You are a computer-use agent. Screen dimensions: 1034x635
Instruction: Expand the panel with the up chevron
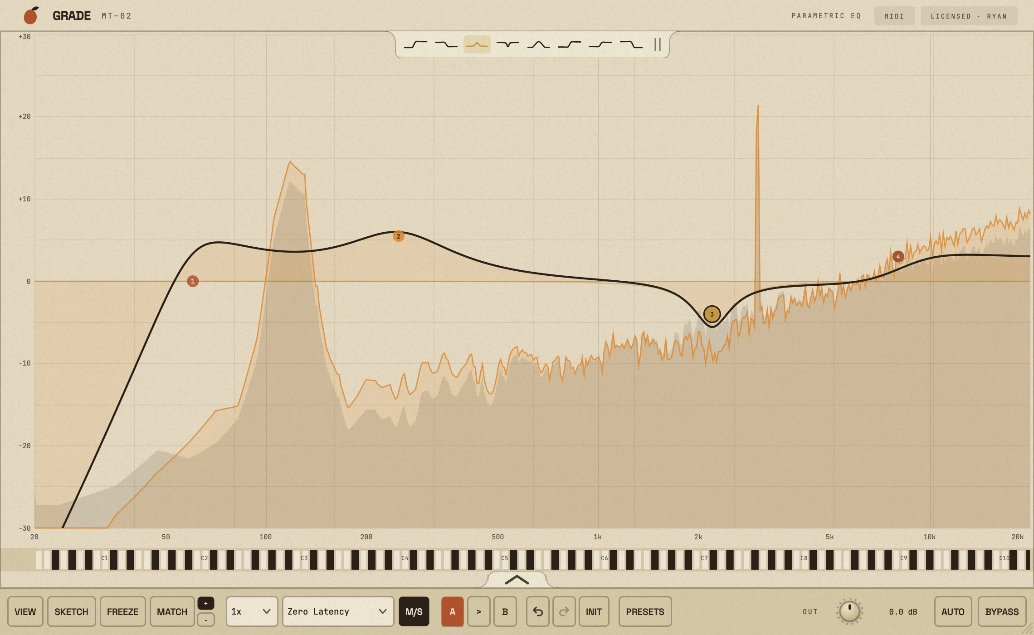coord(517,580)
